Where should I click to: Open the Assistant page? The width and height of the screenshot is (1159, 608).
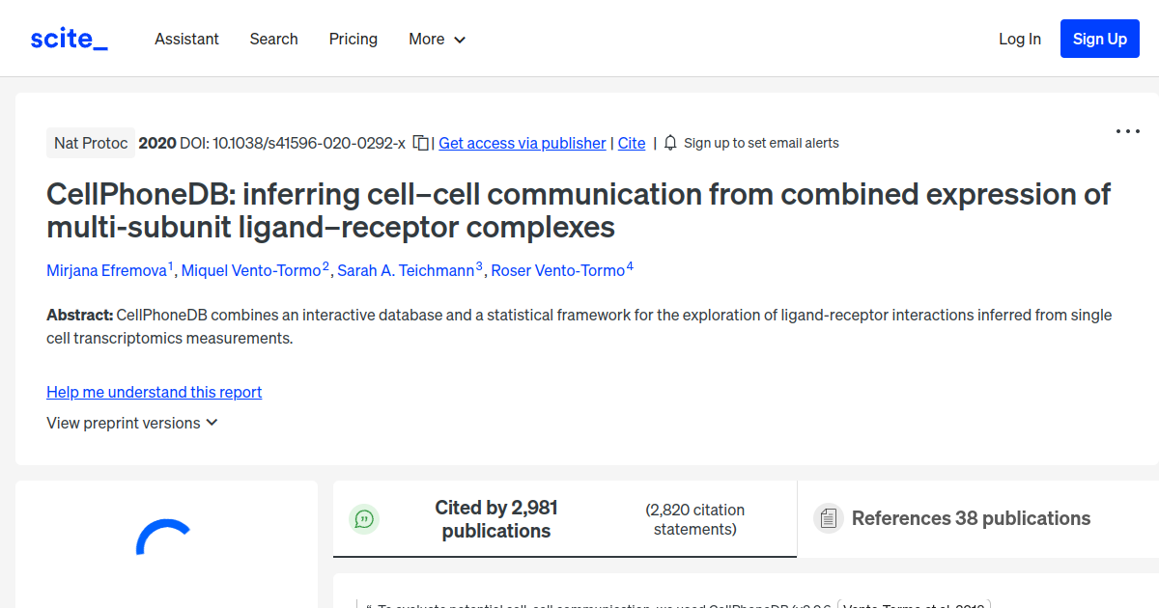pos(186,39)
